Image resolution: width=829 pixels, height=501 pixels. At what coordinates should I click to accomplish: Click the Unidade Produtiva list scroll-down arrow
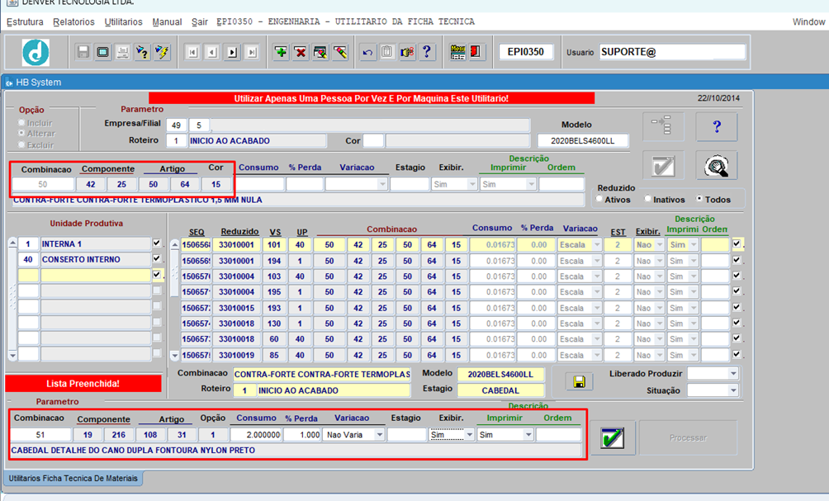(12, 356)
